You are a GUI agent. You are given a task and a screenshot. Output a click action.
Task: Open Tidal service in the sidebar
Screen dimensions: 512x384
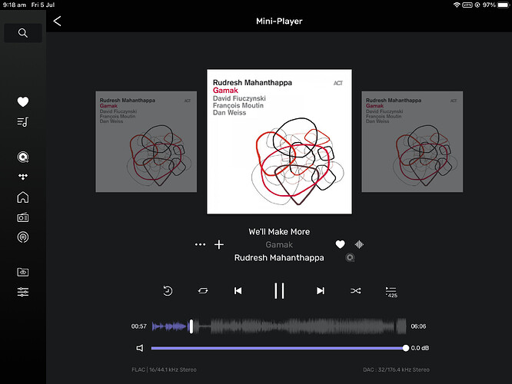point(23,177)
